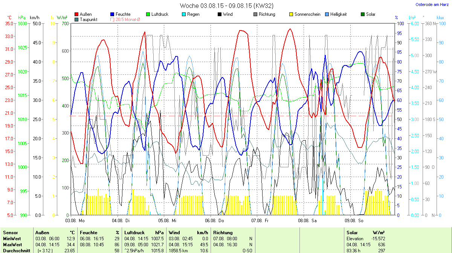Click the yellow Sonnenschein legend square

tap(291, 15)
